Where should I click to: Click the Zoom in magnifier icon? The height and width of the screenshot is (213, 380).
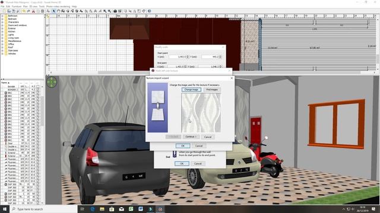point(105,11)
